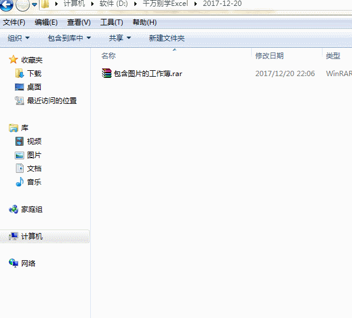Screen dimensions: 352x318
Task: Click 2017-12-20 in the address path
Action: 222,4
